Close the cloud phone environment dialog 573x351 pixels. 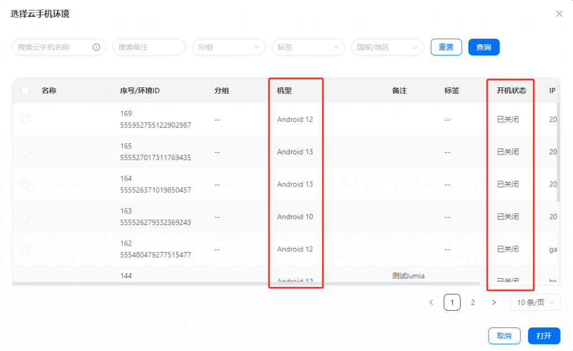[559, 13]
